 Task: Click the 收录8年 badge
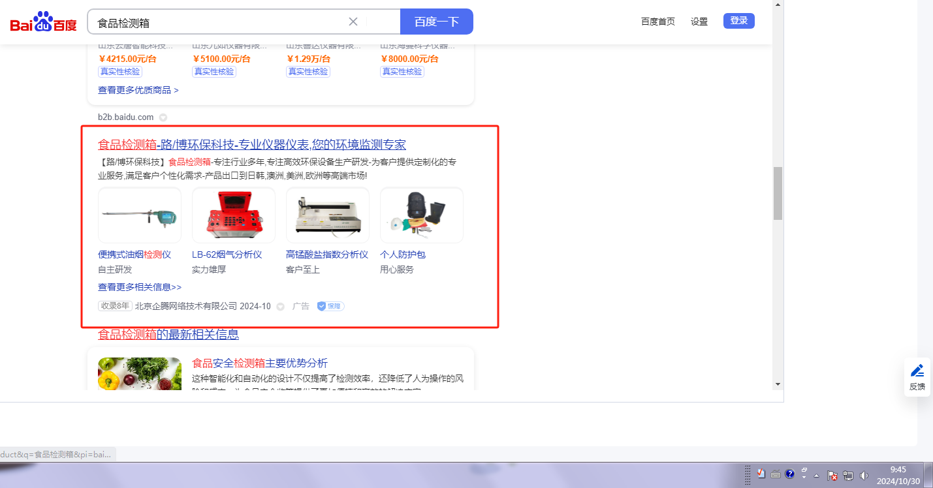click(115, 306)
